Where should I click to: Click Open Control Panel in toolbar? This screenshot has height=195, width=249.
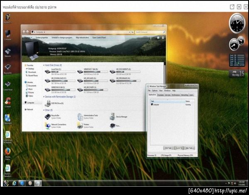99,38
